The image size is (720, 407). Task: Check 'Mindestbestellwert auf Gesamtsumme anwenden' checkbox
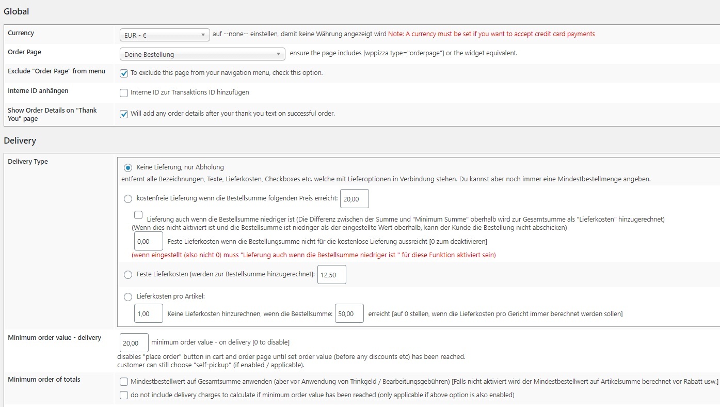pos(124,382)
